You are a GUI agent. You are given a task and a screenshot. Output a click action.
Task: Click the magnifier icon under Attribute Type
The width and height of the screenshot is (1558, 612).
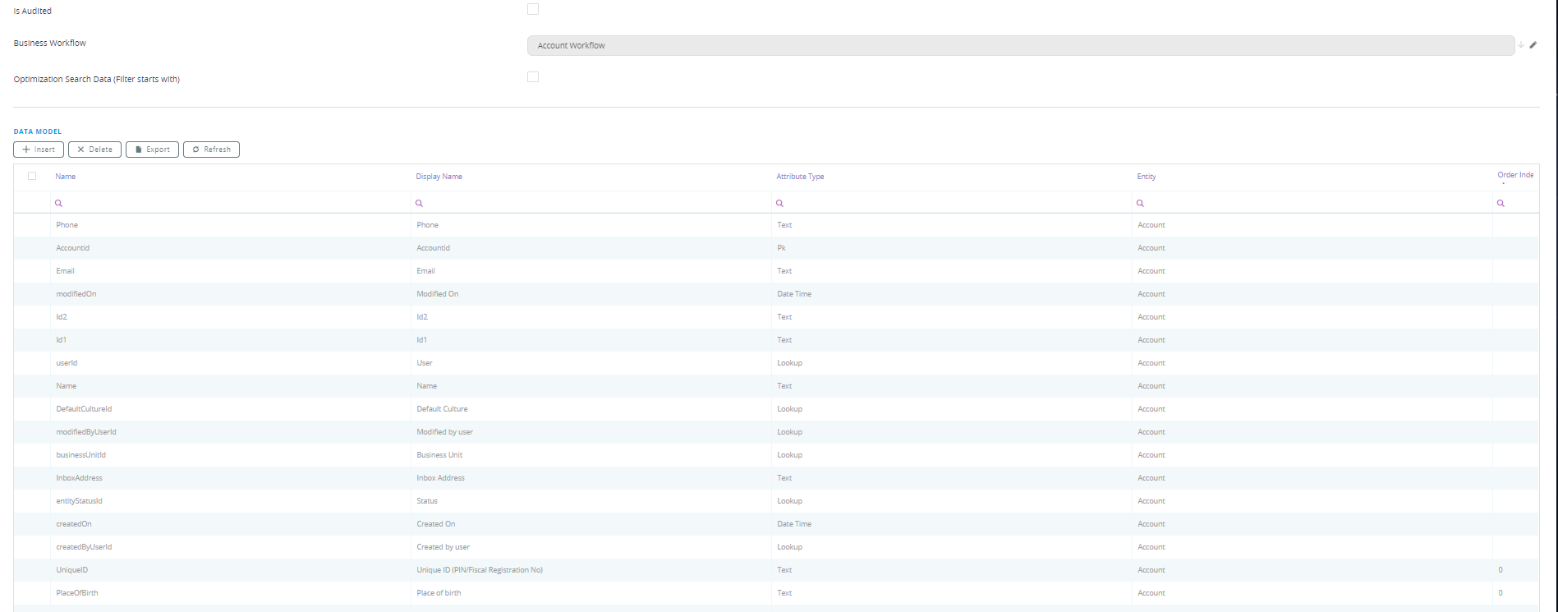[779, 203]
